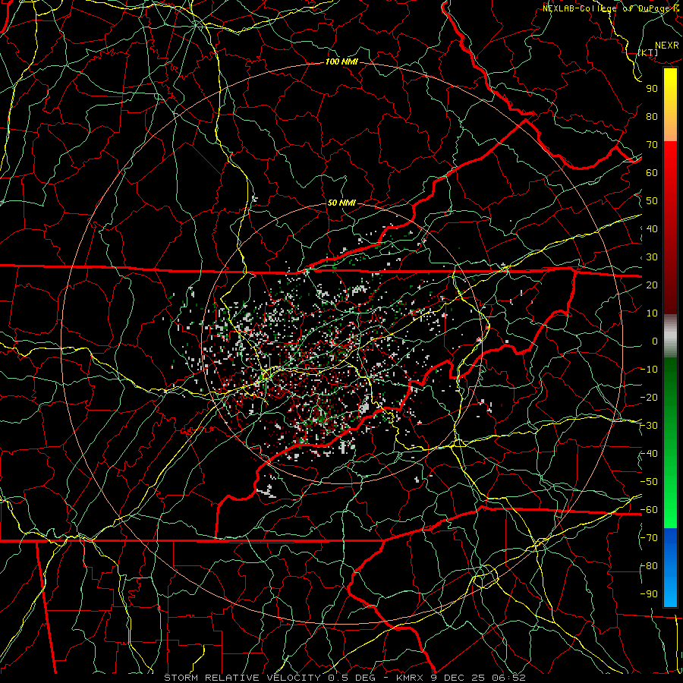683x683 pixels.
Task: Pick the gray zero-velocity color bar segment
Action: 670,336
